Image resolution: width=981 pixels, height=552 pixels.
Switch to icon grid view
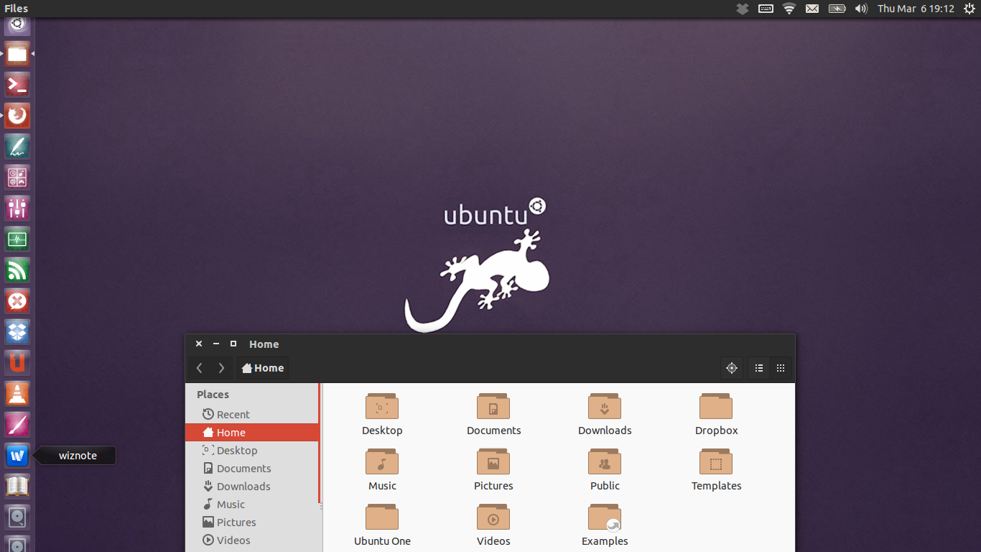[781, 368]
